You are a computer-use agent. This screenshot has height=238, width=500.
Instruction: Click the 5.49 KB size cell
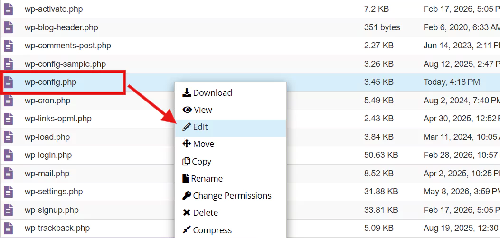[x=379, y=101]
